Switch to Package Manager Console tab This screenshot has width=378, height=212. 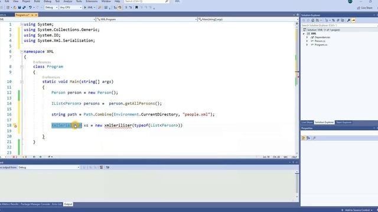tap(35, 204)
